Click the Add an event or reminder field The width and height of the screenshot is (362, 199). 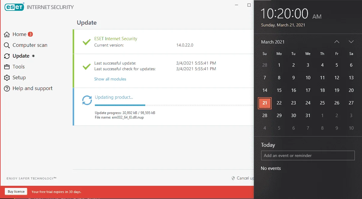tap(308, 155)
